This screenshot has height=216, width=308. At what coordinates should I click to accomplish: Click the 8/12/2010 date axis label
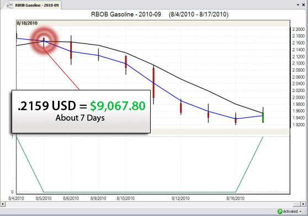click(180, 198)
